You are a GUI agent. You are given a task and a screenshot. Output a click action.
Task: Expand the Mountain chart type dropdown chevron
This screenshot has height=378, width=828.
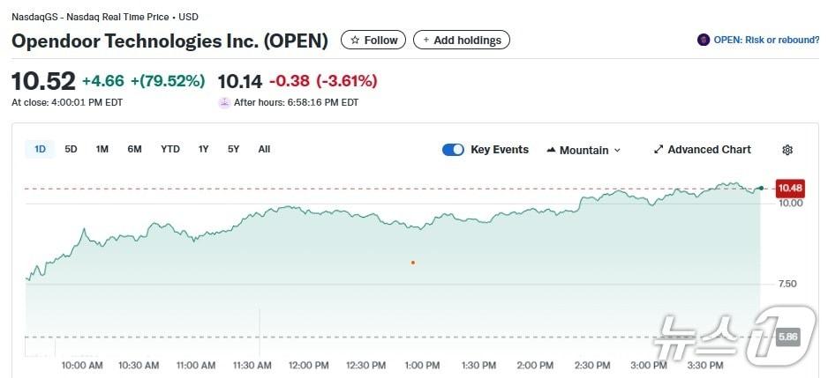pos(617,151)
